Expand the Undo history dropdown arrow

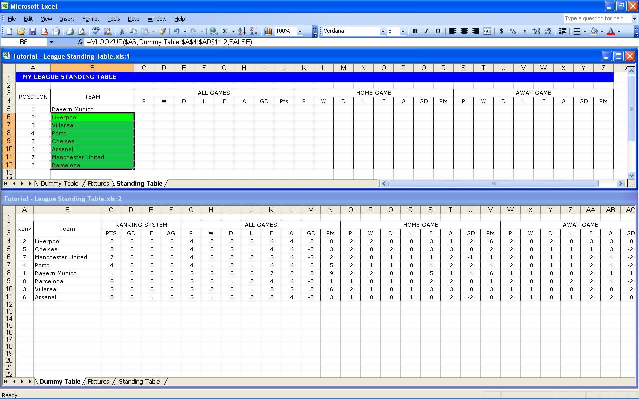click(185, 31)
